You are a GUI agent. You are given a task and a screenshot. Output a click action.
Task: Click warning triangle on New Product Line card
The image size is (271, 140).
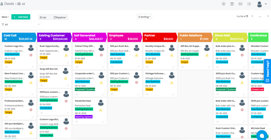(x=31, y=82)
